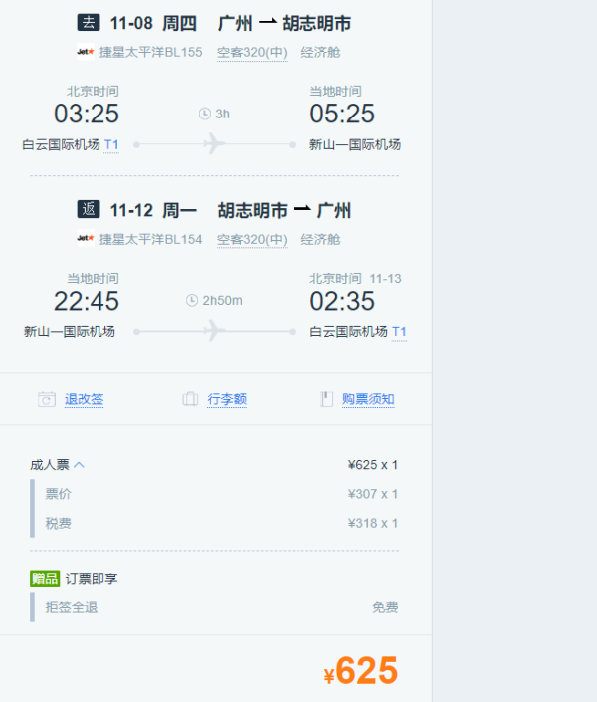Click the luggage icon beside 行李额
The width and height of the screenshot is (597, 702).
190,399
